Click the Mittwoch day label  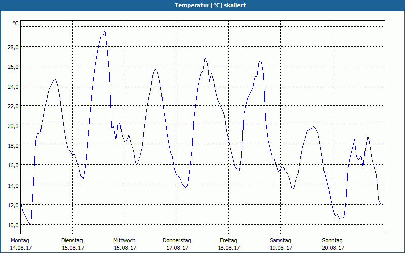point(124,241)
